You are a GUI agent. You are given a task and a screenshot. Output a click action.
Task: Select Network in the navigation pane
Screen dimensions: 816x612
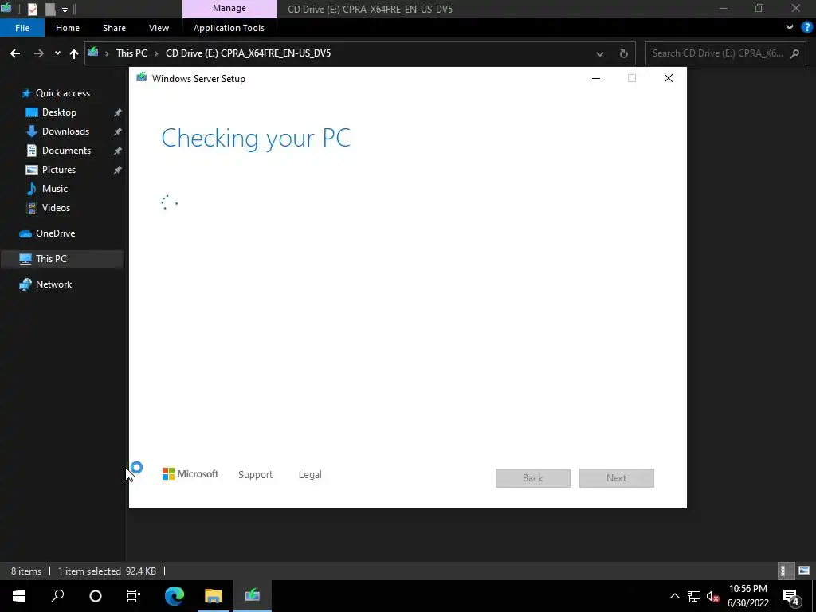(53, 284)
